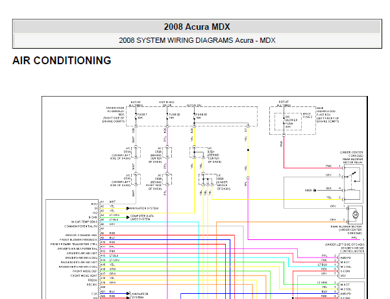Click the 'DRIVER'S AIR MIX HOT' terminal label

pos(82,253)
